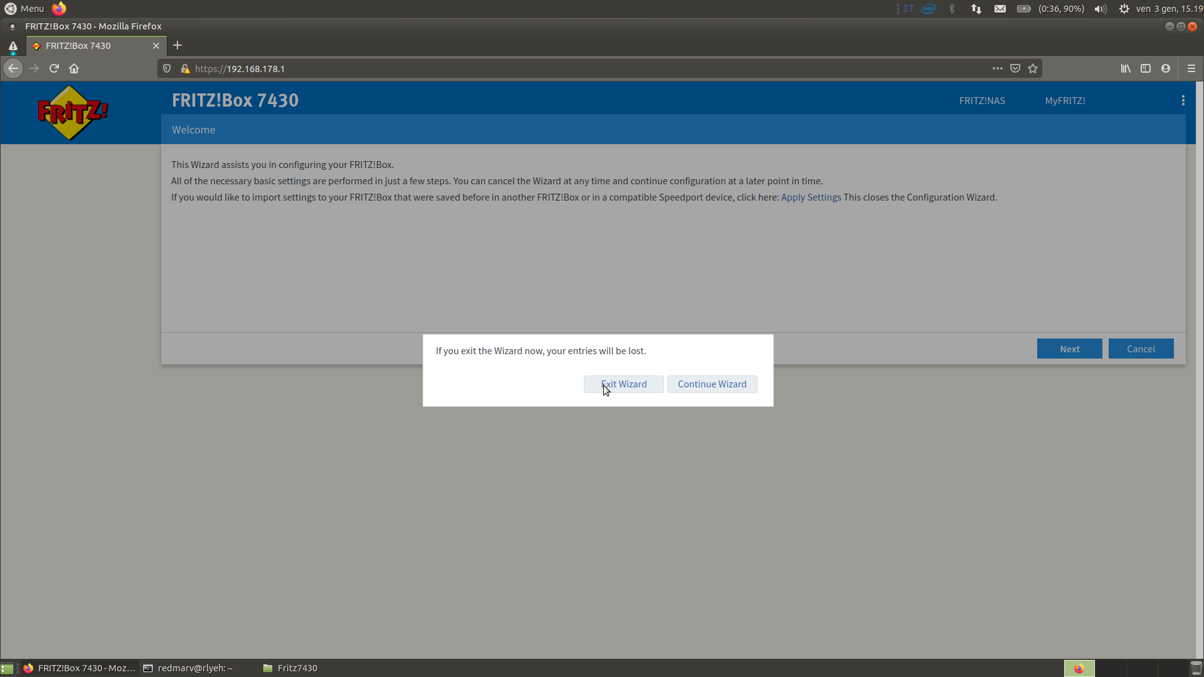Open the mail indicator icon
Image resolution: width=1204 pixels, height=677 pixels.
pyautogui.click(x=1000, y=9)
